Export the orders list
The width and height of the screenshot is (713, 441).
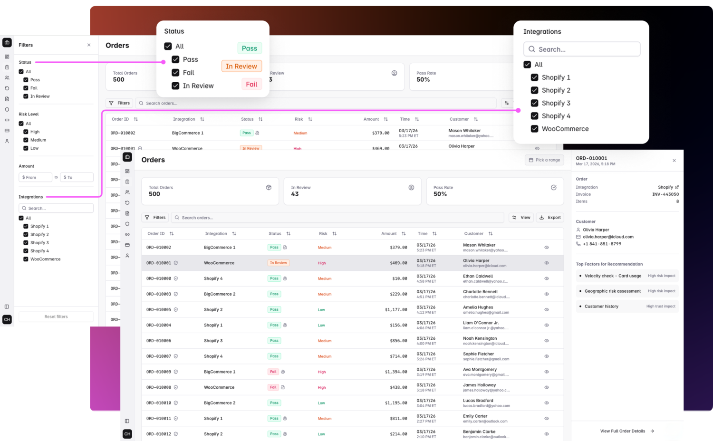[x=550, y=217]
